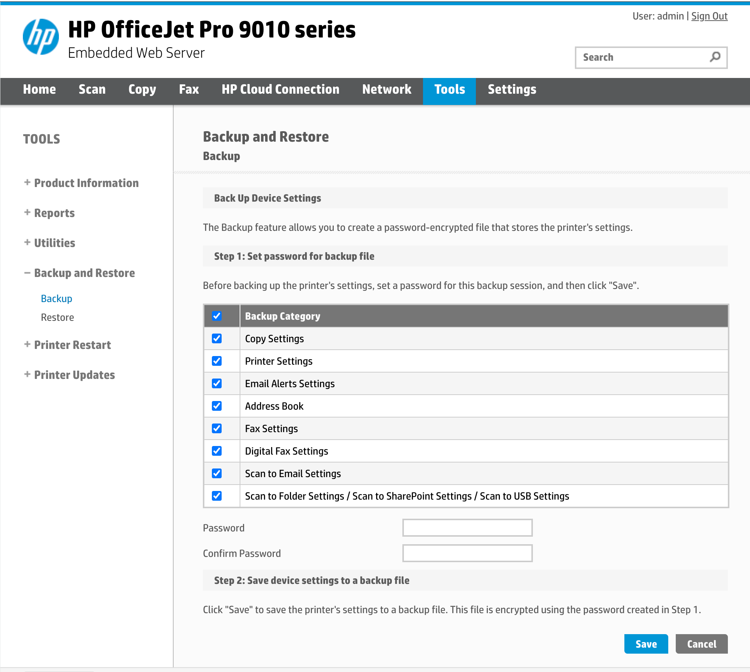Open the Home tab
Viewport: 750px width, 672px height.
39,90
